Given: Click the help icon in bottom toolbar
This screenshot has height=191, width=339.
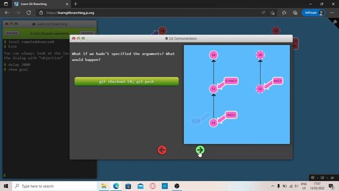Looking at the screenshot, I should tap(313, 178).
